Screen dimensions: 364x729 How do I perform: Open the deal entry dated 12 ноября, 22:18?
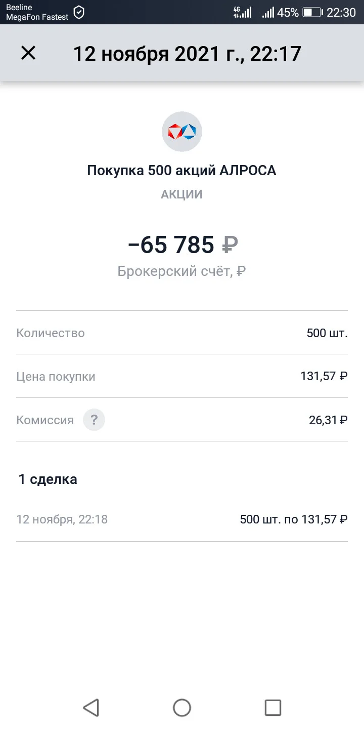(x=182, y=519)
